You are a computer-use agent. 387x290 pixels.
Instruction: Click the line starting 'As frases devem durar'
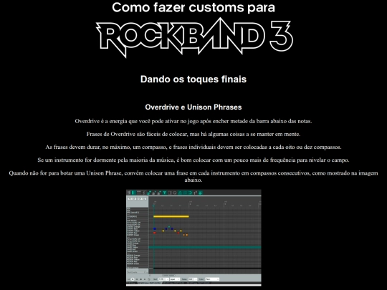[193, 147]
